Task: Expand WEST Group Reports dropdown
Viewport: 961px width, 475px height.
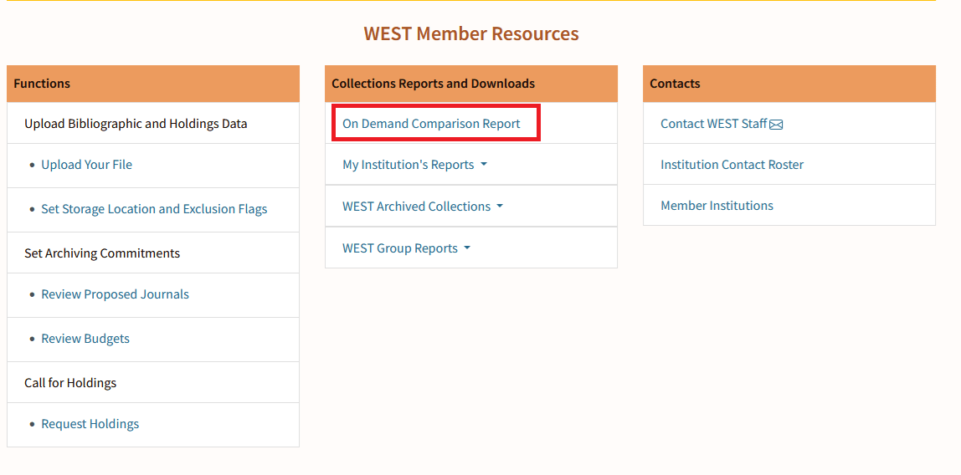Action: coord(406,248)
